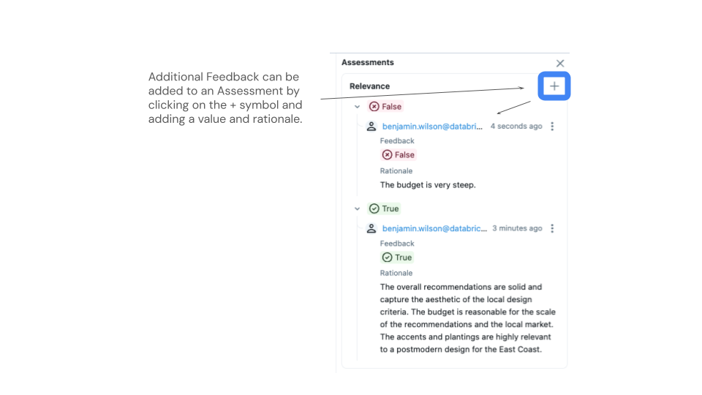This screenshot has height=395, width=702.
Task: Open the benjamin.wilson email link posted 3 minutes ago
Action: tap(434, 228)
